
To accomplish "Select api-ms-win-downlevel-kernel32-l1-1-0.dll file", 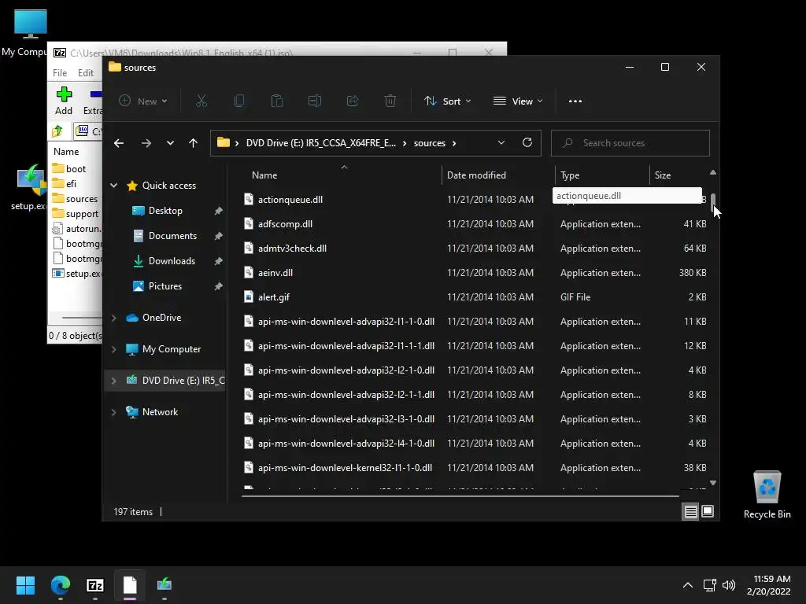I will tap(345, 468).
